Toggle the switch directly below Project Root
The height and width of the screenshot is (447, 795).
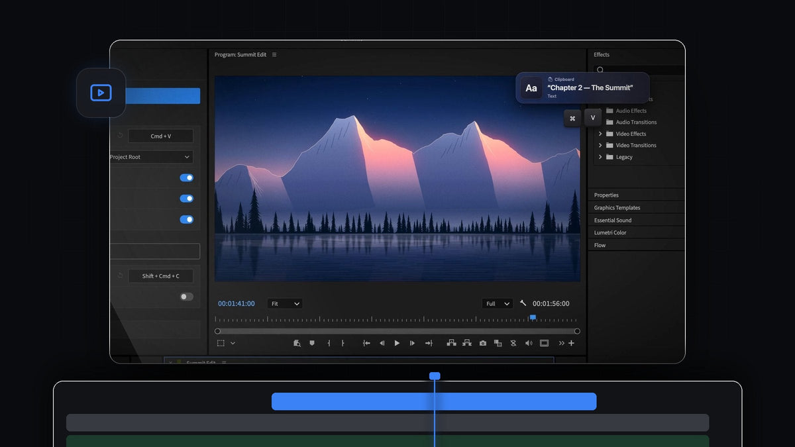click(187, 177)
